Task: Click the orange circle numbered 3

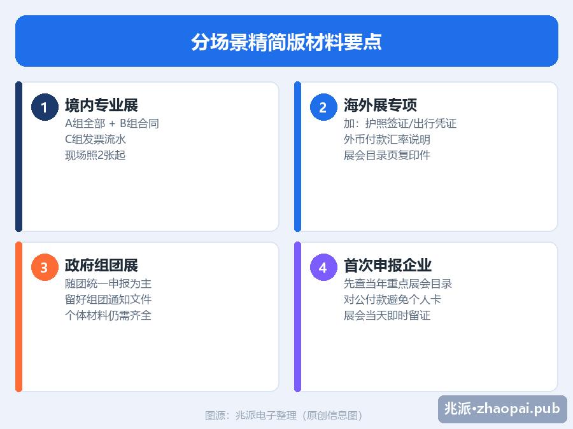Action: click(45, 268)
